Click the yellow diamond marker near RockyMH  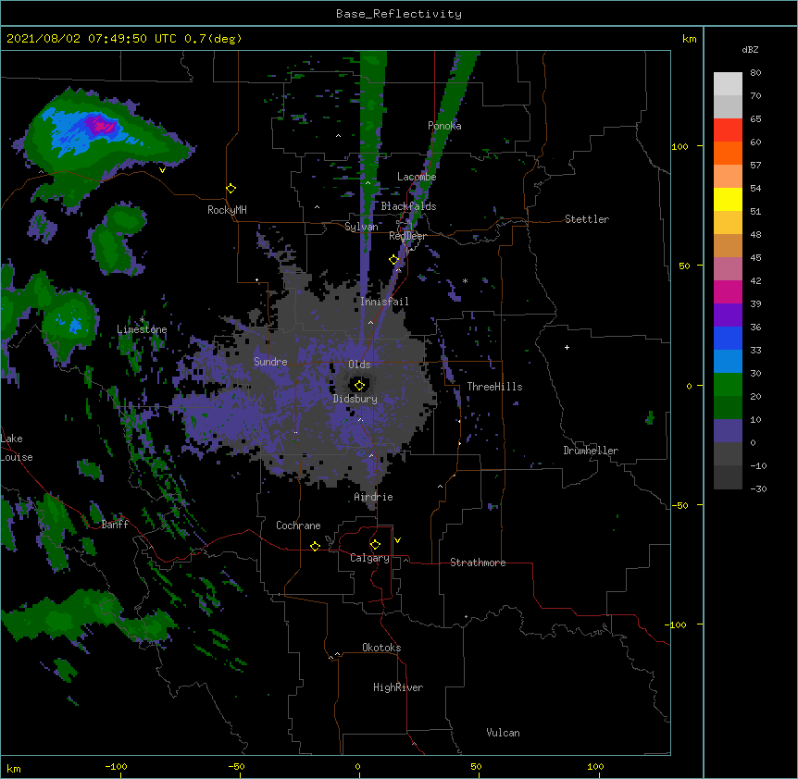pos(231,189)
